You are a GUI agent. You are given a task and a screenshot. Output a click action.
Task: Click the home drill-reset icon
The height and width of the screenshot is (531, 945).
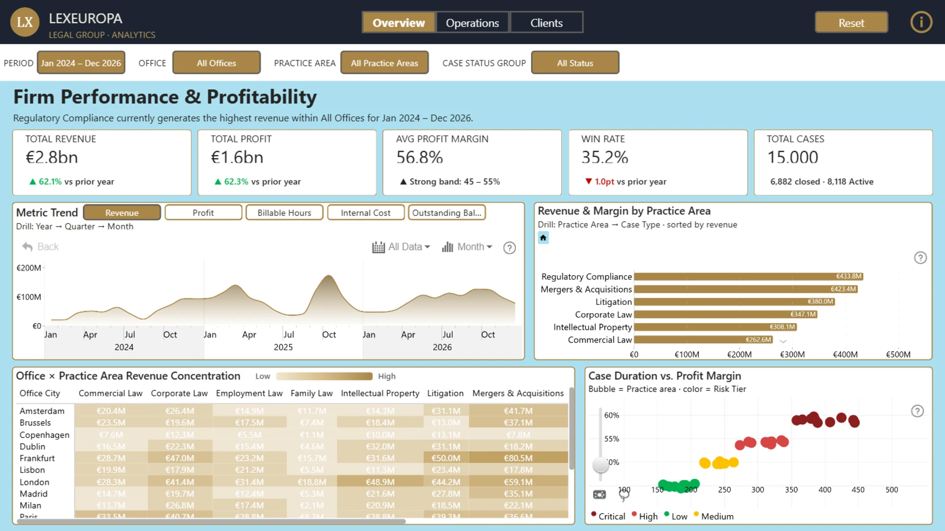point(543,238)
